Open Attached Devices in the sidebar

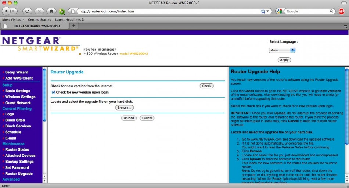[20, 156]
